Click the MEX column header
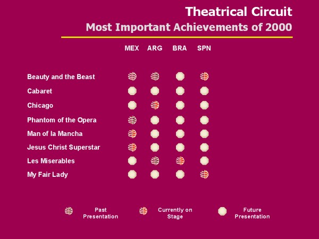This screenshot has width=319, height=239. [x=132, y=48]
